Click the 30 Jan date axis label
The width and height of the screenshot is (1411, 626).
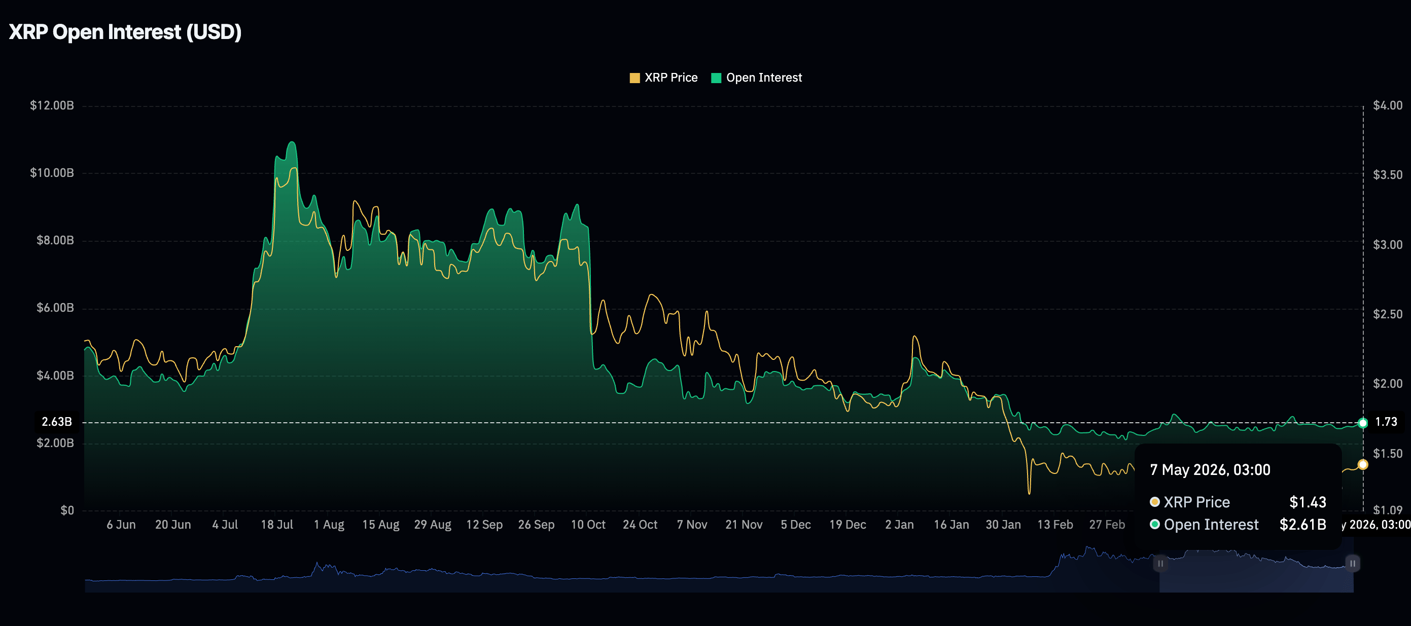click(1003, 524)
